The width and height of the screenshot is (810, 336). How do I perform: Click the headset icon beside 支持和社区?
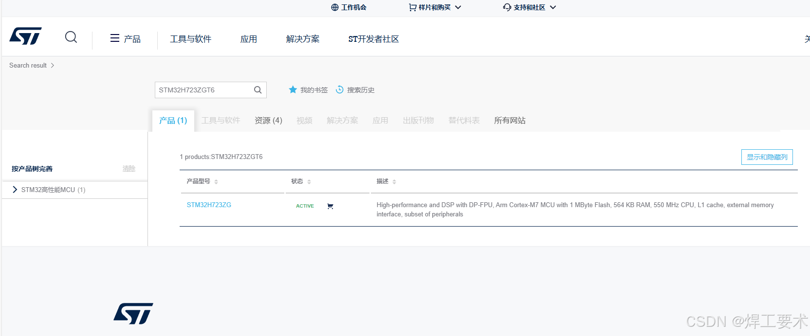point(507,7)
